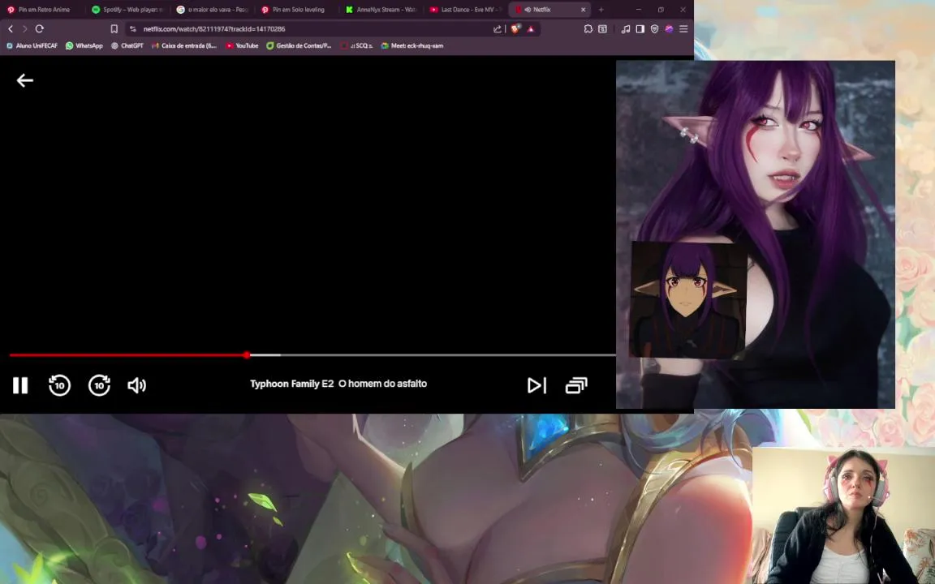
Task: Click the webcam overlay of the streamer
Action: click(x=843, y=516)
